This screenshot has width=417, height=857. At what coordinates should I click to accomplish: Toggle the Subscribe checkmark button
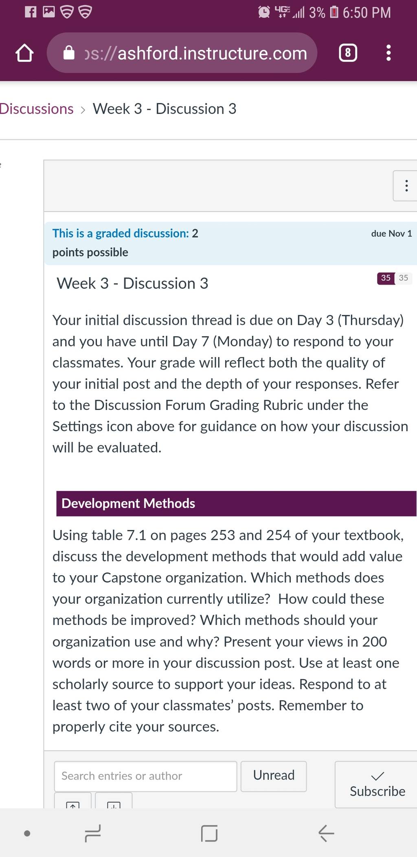pyautogui.click(x=377, y=784)
